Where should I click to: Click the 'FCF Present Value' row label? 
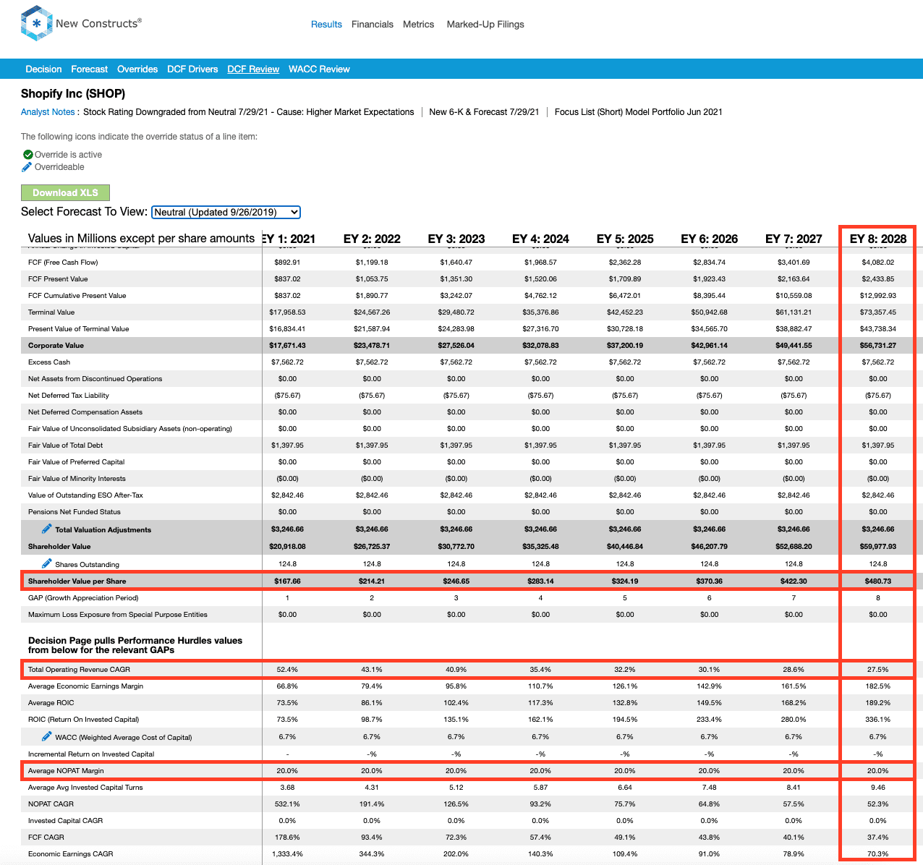(58, 279)
